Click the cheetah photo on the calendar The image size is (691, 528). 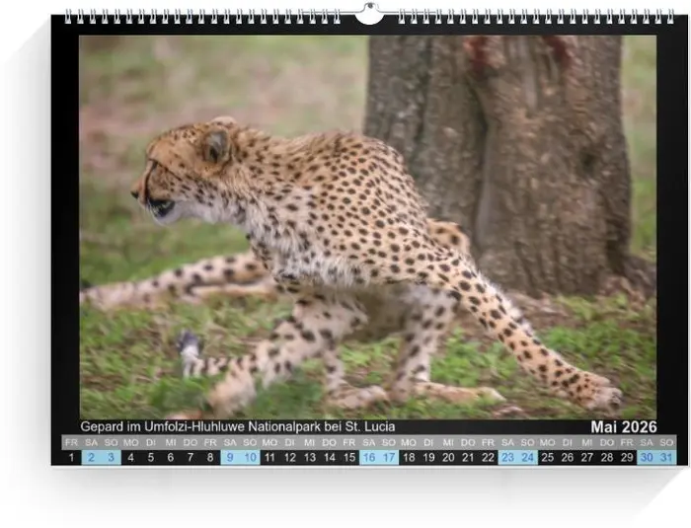click(367, 227)
